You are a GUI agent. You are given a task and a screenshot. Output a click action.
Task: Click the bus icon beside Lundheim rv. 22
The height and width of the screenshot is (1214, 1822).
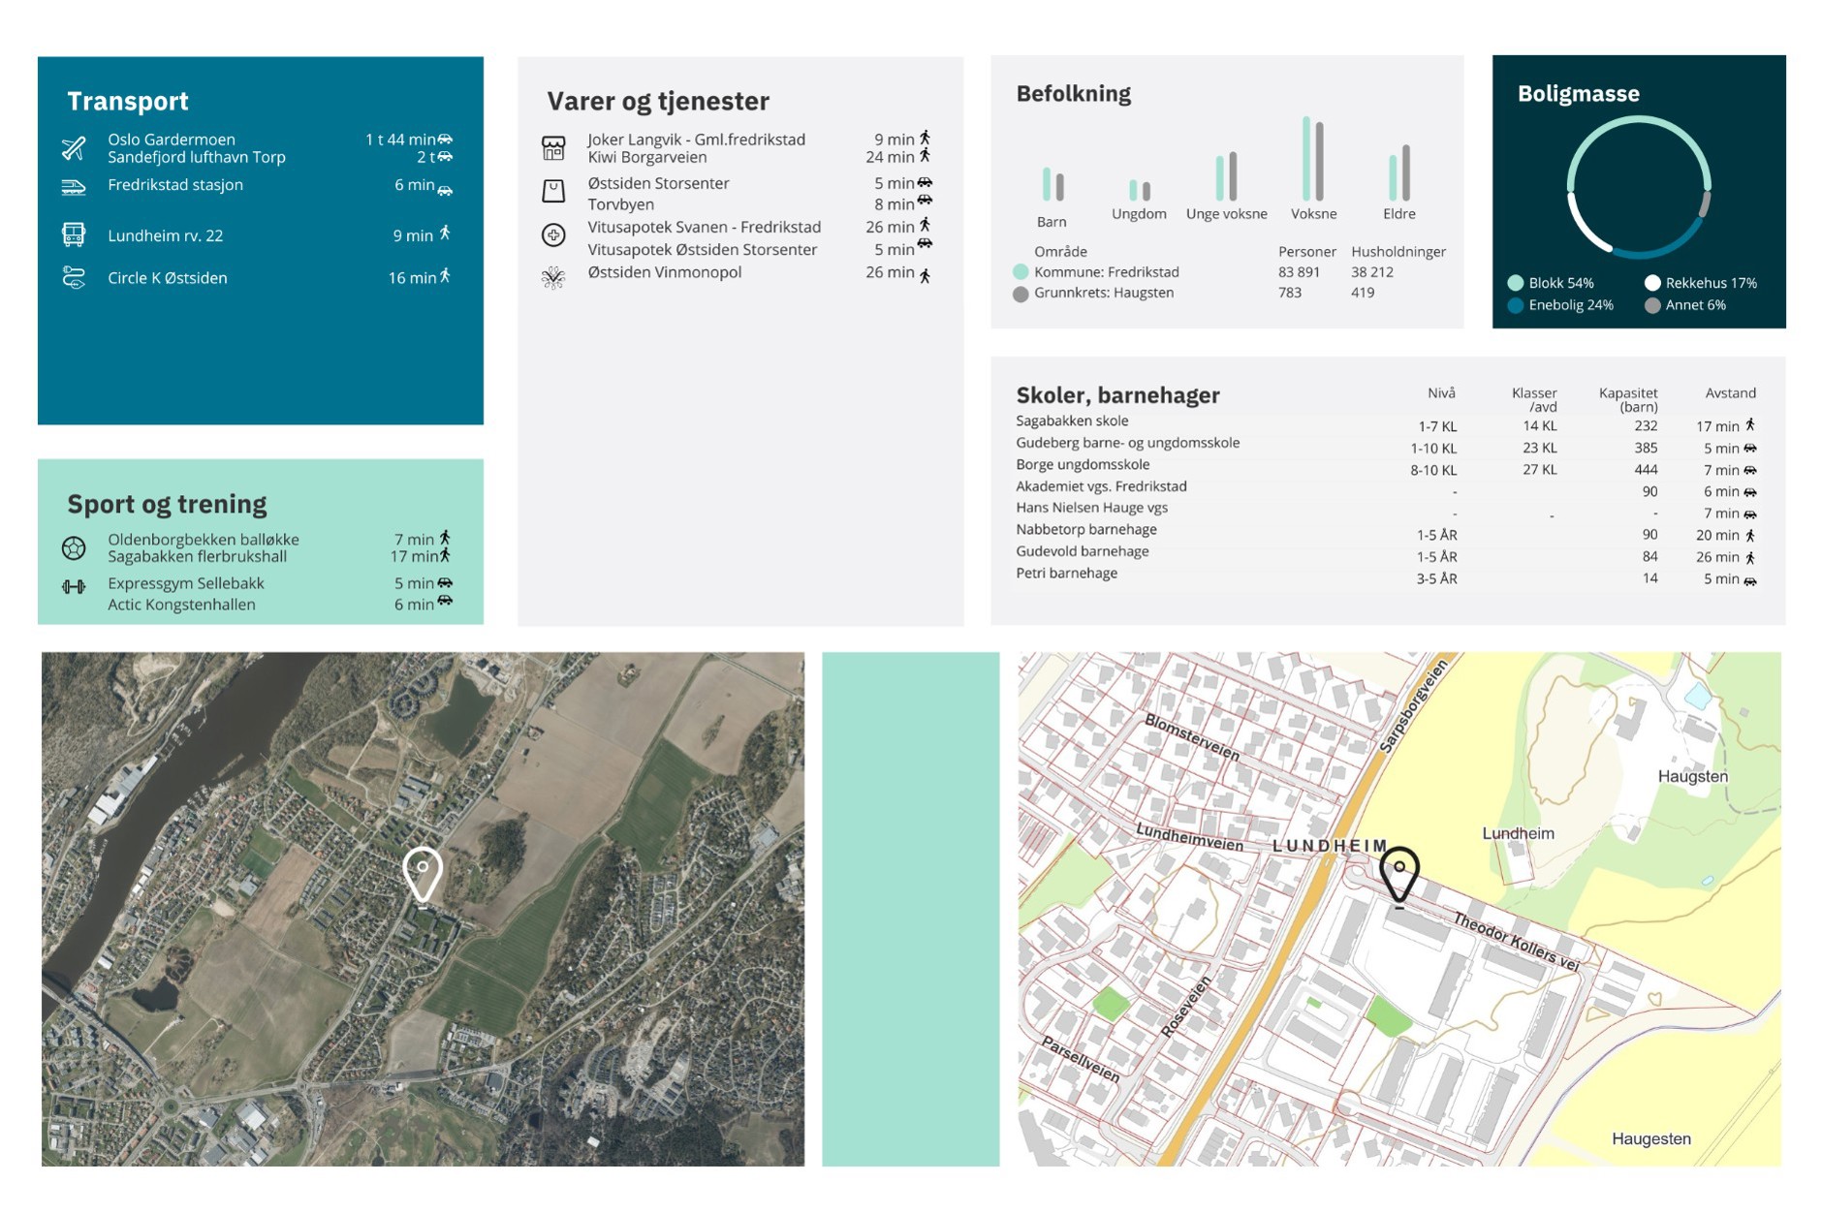(x=74, y=234)
